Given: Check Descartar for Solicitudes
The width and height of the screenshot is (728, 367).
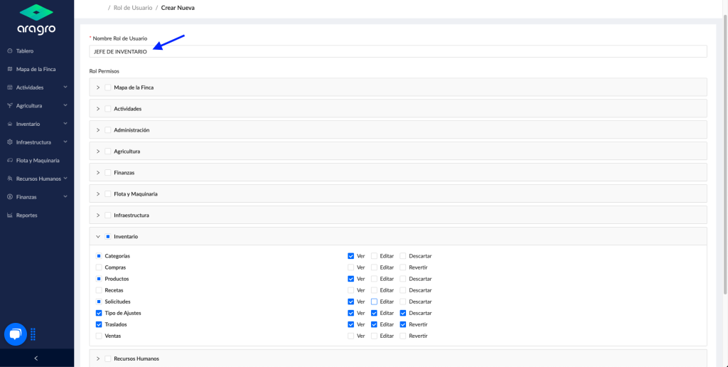Looking at the screenshot, I should tap(403, 302).
